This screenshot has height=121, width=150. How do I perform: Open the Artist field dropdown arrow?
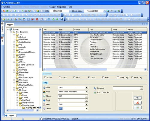[x=86, y=92]
